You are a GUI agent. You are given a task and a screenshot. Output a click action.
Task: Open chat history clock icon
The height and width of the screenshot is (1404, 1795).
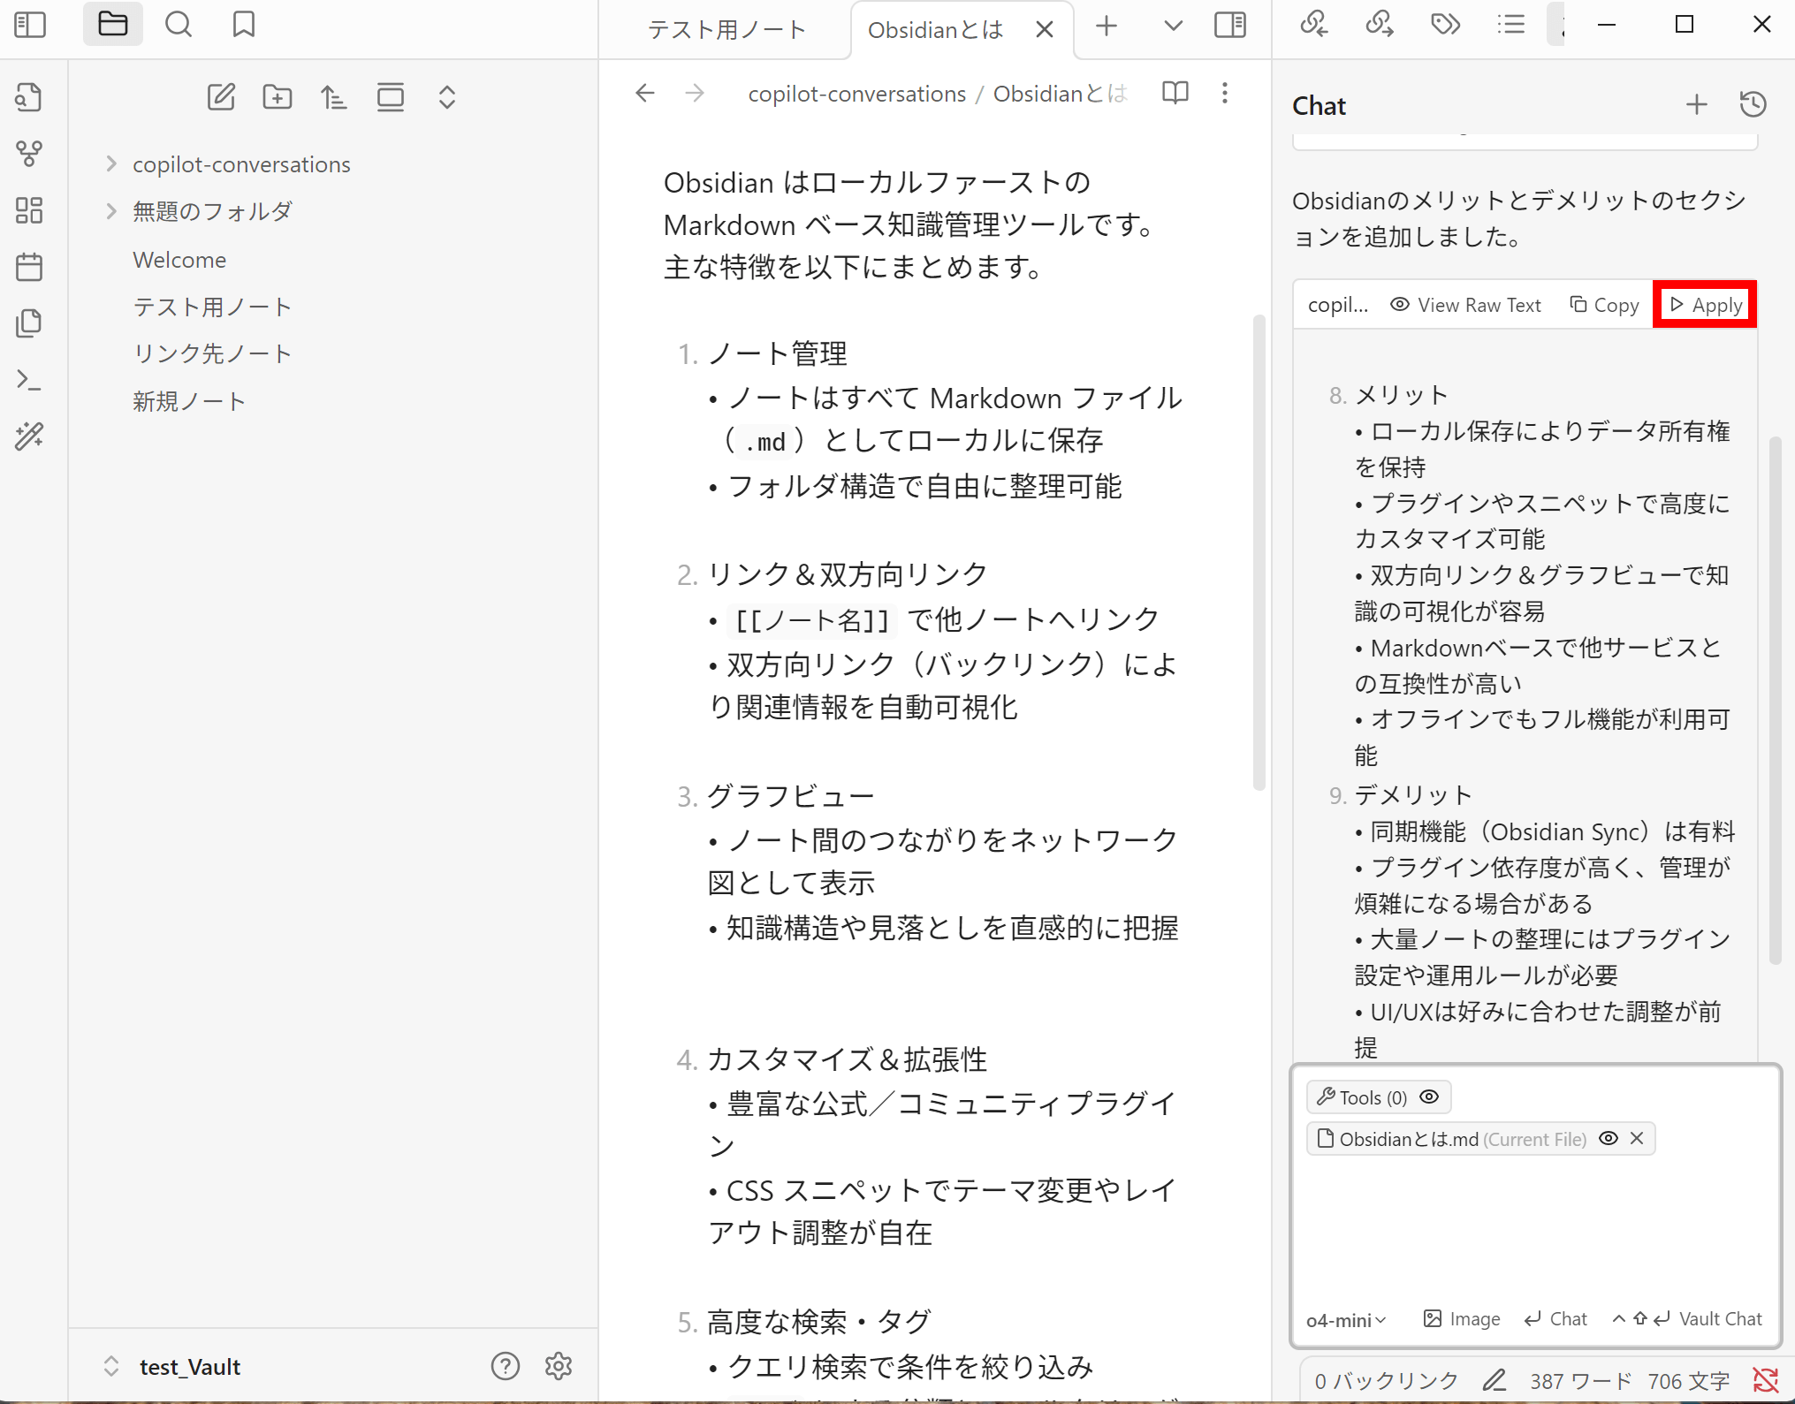coord(1753,105)
